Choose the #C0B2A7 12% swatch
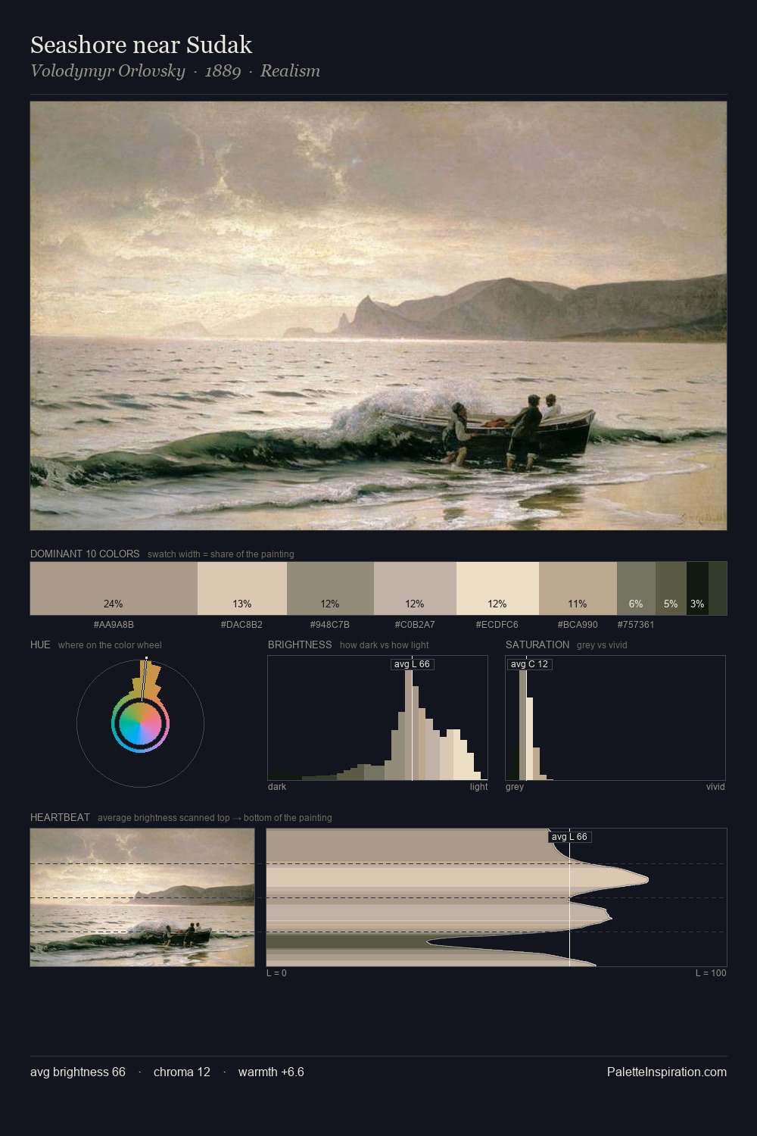 415,588
